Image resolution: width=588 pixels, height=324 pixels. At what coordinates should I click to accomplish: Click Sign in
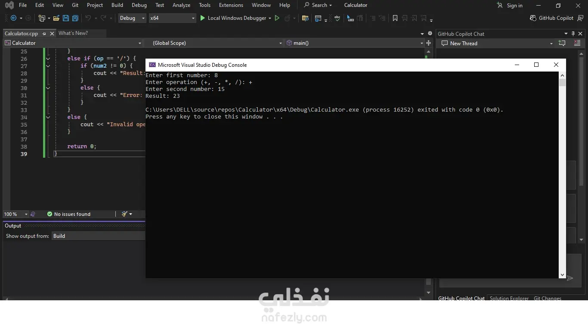click(510, 5)
